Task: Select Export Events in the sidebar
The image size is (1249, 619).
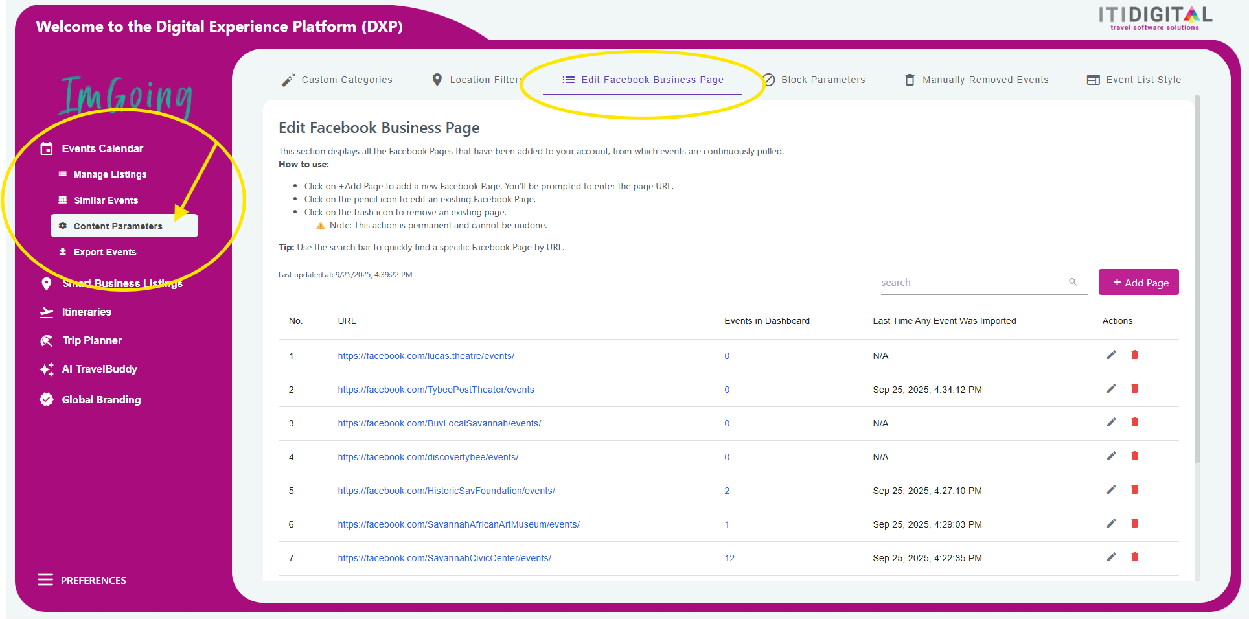Action: click(105, 252)
